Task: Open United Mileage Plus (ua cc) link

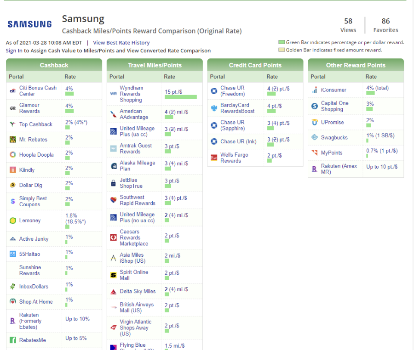Action: click(x=137, y=131)
